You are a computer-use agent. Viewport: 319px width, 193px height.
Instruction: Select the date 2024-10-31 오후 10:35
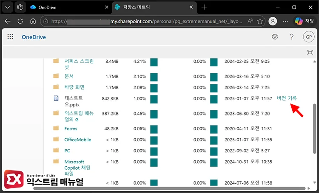(x=248, y=162)
